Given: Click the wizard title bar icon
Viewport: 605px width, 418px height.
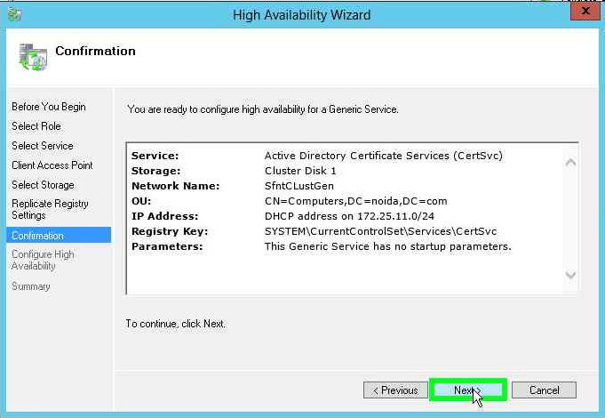Looking at the screenshot, I should click(14, 15).
